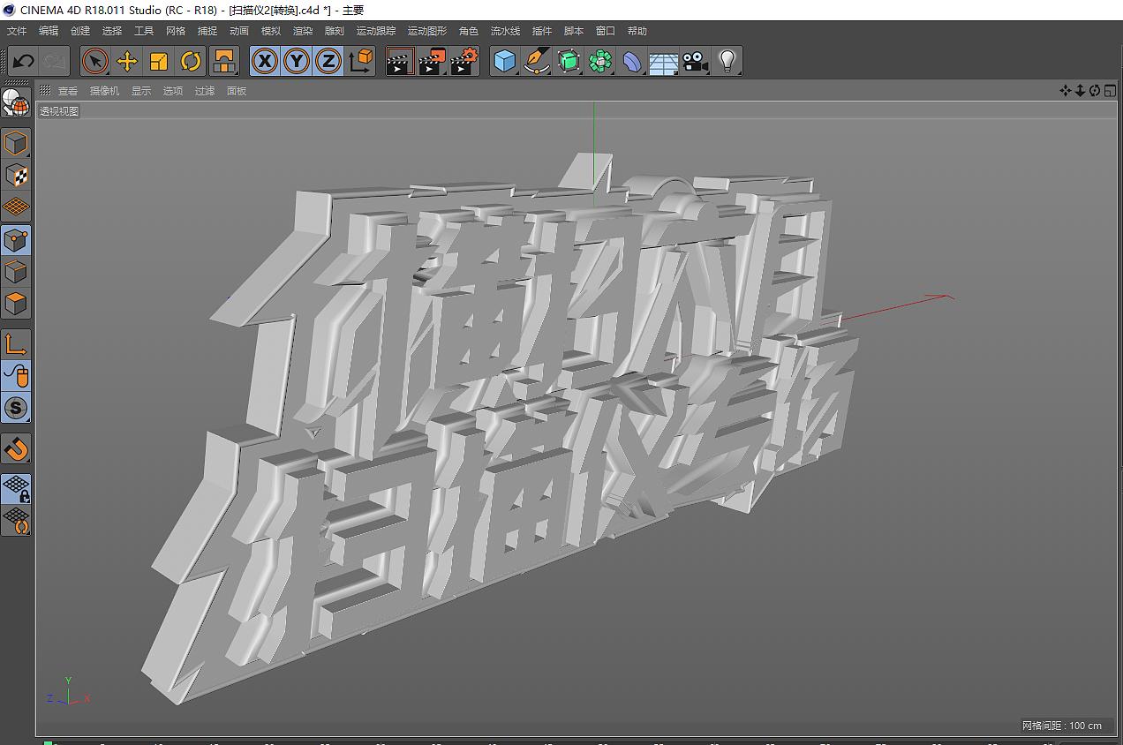Open the viewport 过滤 (Filter) dropdown

click(205, 91)
